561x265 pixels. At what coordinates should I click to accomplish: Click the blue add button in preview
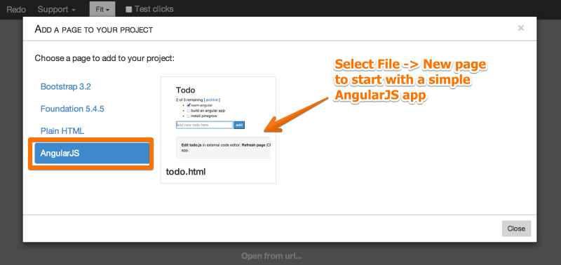tap(239, 125)
